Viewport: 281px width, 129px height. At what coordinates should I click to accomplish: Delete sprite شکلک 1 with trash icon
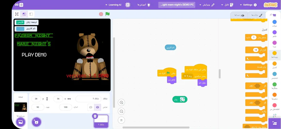pyautogui.click(x=95, y=116)
